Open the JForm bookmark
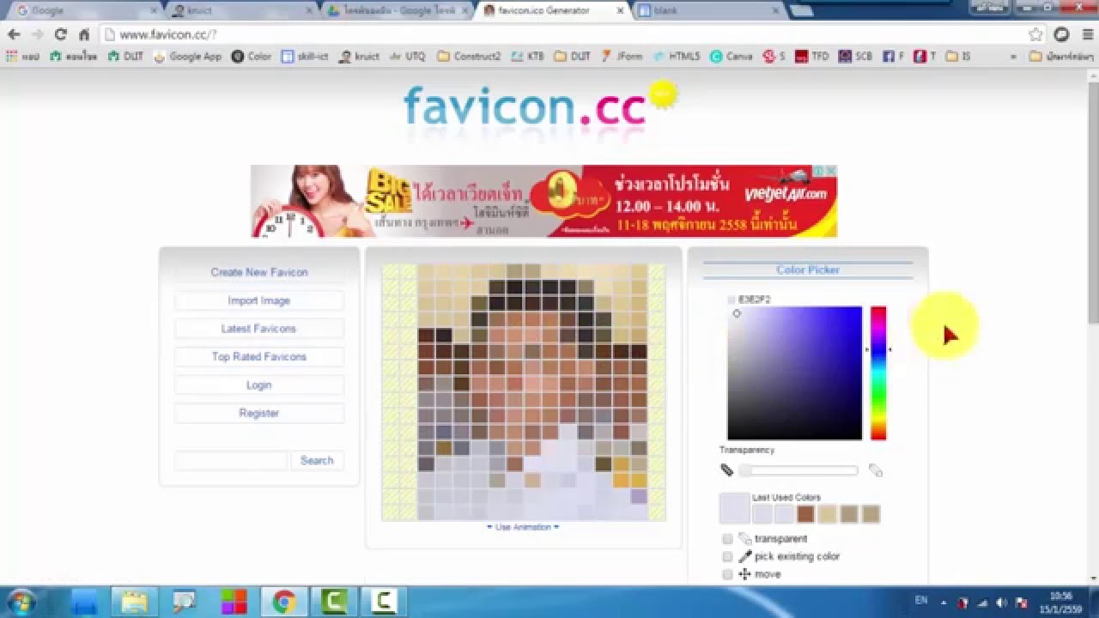 point(621,57)
